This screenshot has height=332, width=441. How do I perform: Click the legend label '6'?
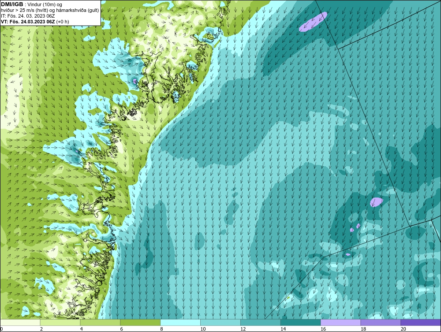pos(122,329)
